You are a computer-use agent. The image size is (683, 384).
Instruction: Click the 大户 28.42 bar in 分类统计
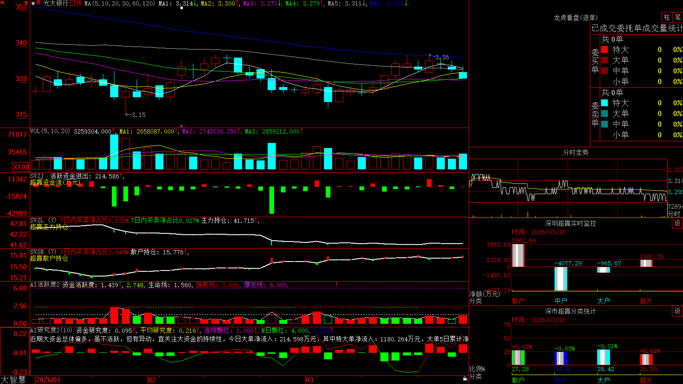click(604, 358)
